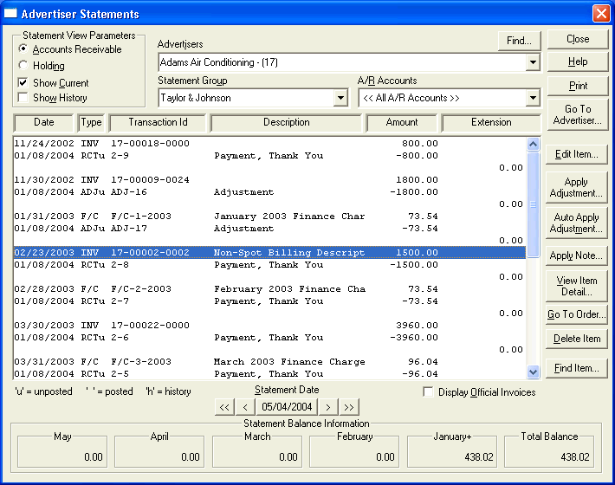Select payment row RCTu 2-8
This screenshot has height=485, width=615.
[x=269, y=265]
